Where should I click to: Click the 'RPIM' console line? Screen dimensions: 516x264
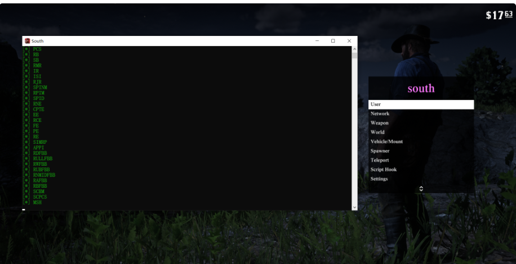point(34,93)
